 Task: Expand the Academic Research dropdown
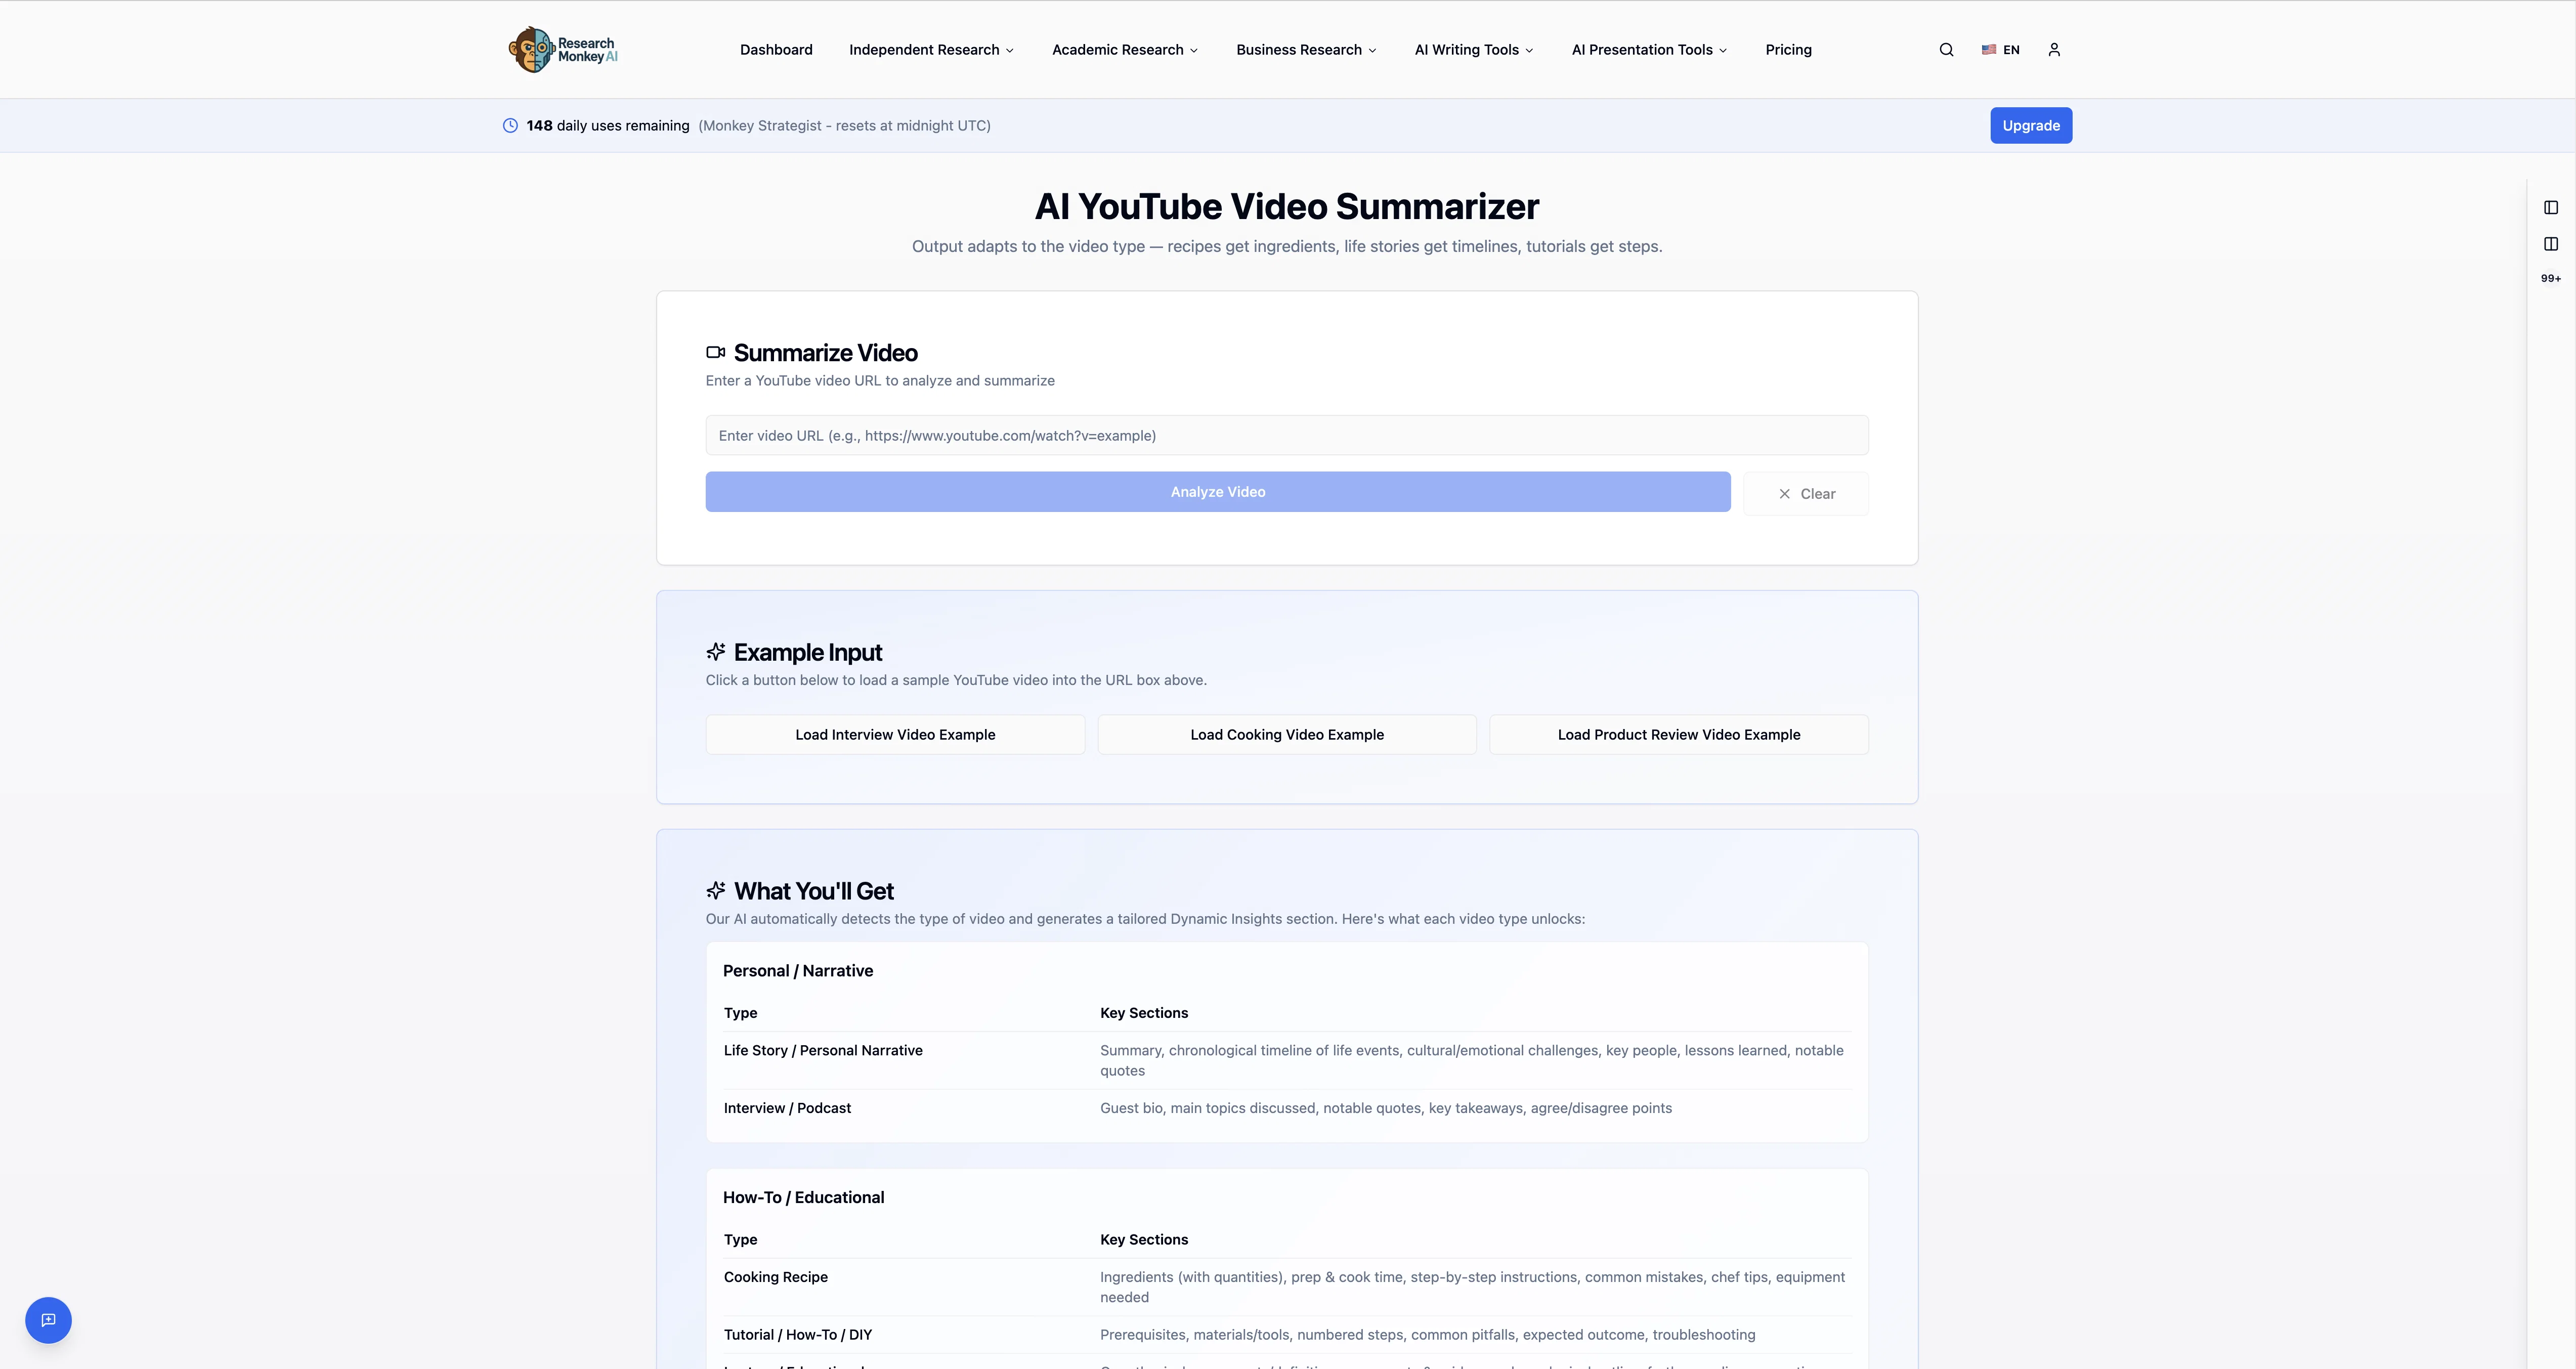pos(1124,50)
